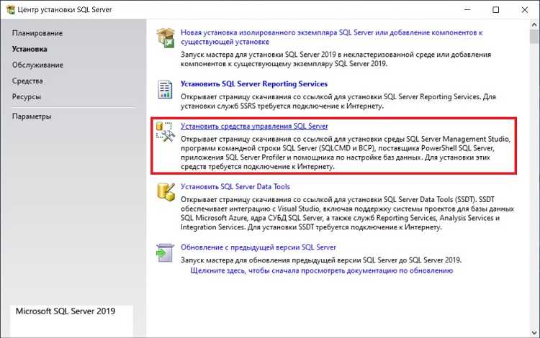Click the scrollbar down arrow
Viewport: 540px width, 338px height.
pyautogui.click(x=534, y=333)
